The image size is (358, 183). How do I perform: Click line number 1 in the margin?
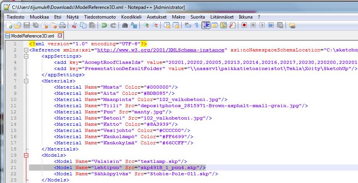(x=15, y=44)
